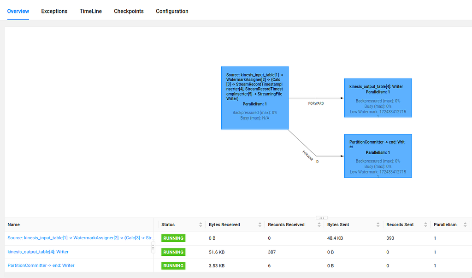Switch to the TimeLine tab
Screen dimensions: 472x278
(x=91, y=11)
